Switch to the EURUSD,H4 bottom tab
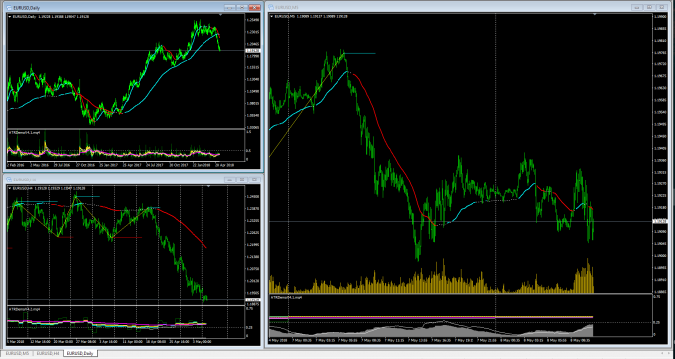The height and width of the screenshot is (359, 675). (47, 353)
